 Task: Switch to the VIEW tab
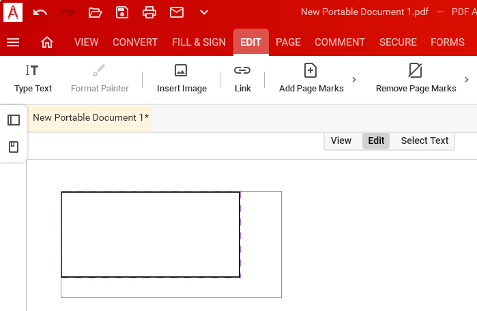click(87, 42)
